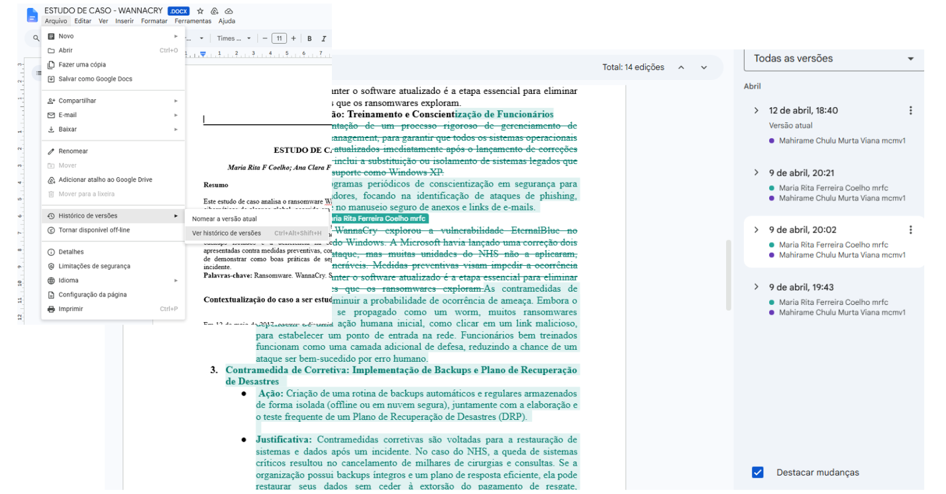Open the Baixar submenu
The image size is (946, 494).
pos(113,129)
